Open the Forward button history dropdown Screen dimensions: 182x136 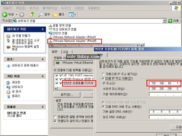click(27, 14)
